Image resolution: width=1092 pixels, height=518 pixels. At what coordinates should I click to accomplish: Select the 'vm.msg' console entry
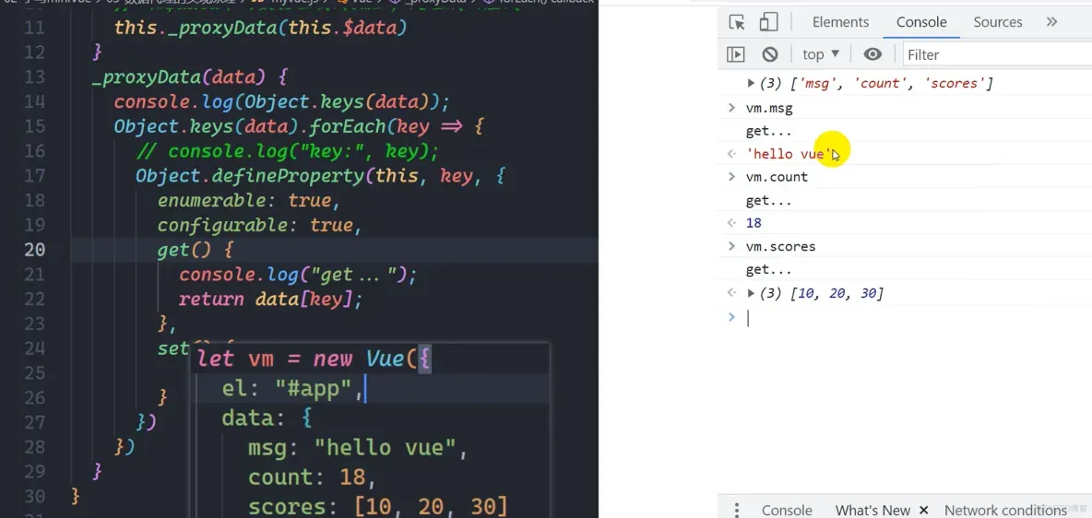pos(769,109)
